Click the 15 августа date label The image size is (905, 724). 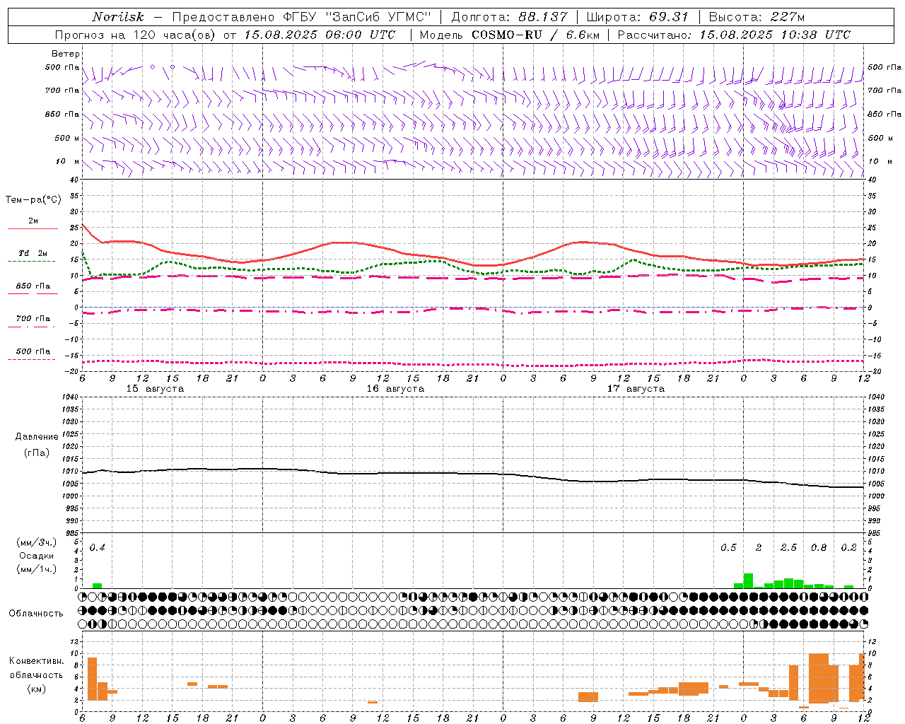(x=155, y=389)
